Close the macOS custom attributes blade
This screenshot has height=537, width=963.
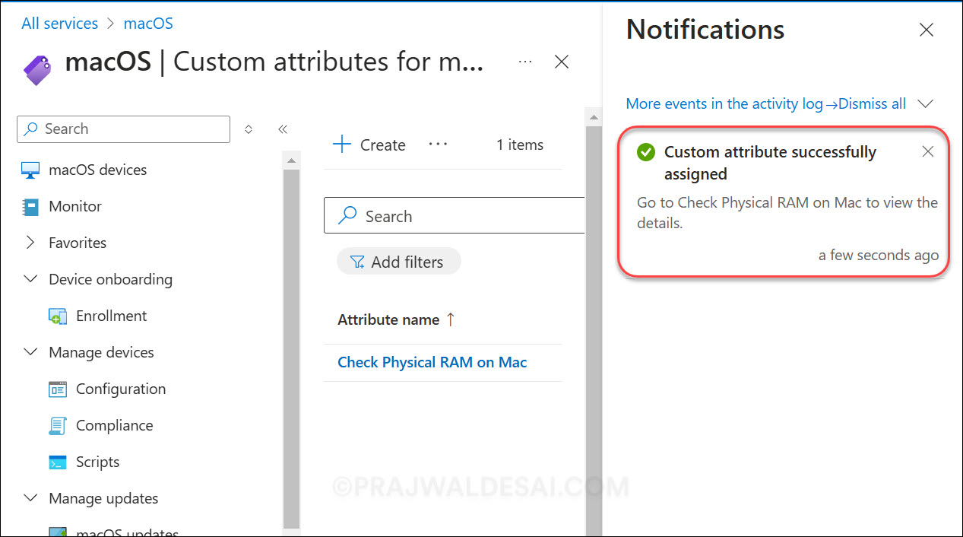point(562,62)
